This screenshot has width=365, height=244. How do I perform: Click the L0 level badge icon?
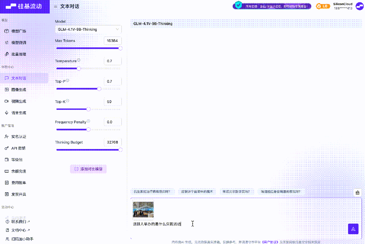click(x=323, y=6)
